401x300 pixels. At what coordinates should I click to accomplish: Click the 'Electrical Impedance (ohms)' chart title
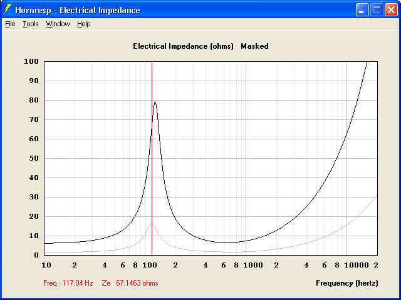coord(183,46)
